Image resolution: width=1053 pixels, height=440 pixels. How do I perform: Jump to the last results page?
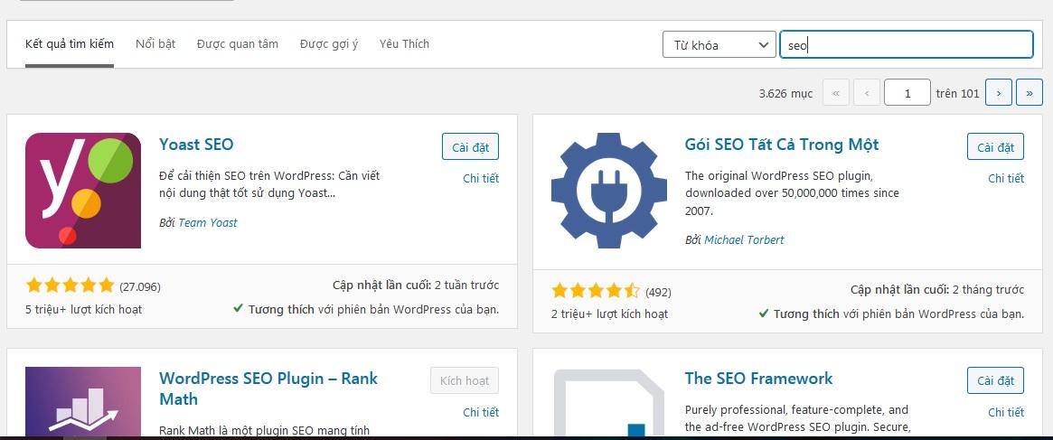point(1029,92)
